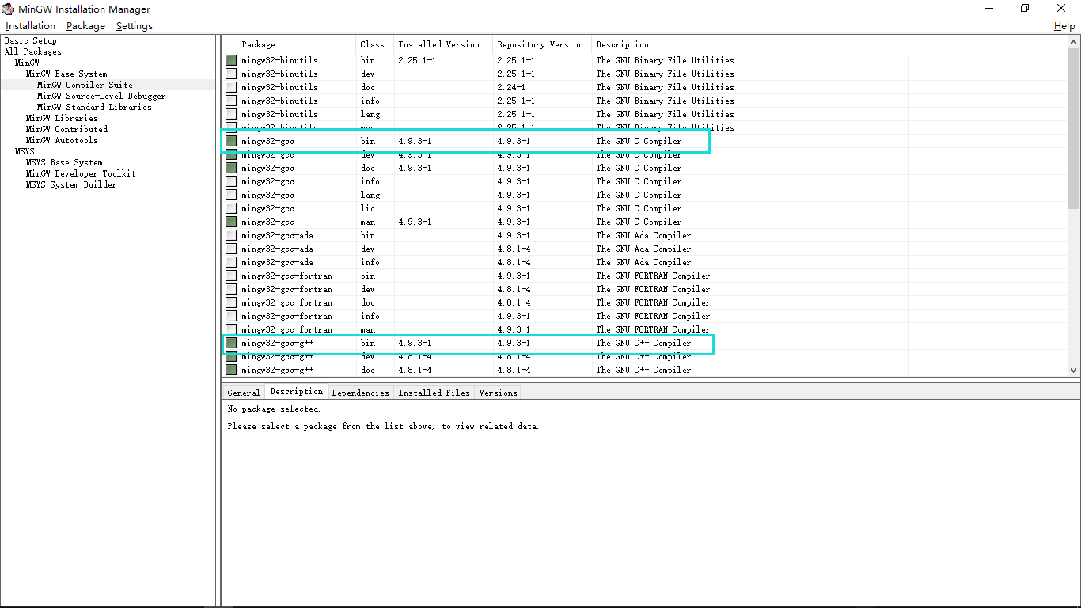Click 4.8.1-4 version in gcc-ada dev row
This screenshot has height=608, width=1081.
pyautogui.click(x=514, y=249)
